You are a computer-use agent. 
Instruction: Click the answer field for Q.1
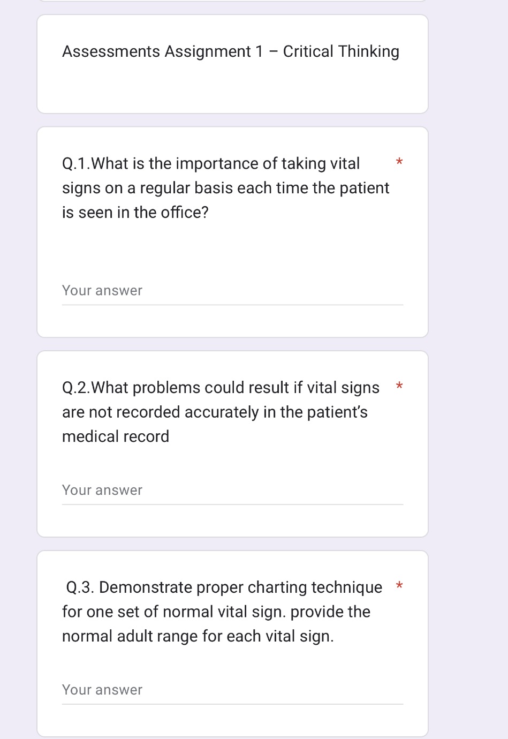click(x=232, y=290)
